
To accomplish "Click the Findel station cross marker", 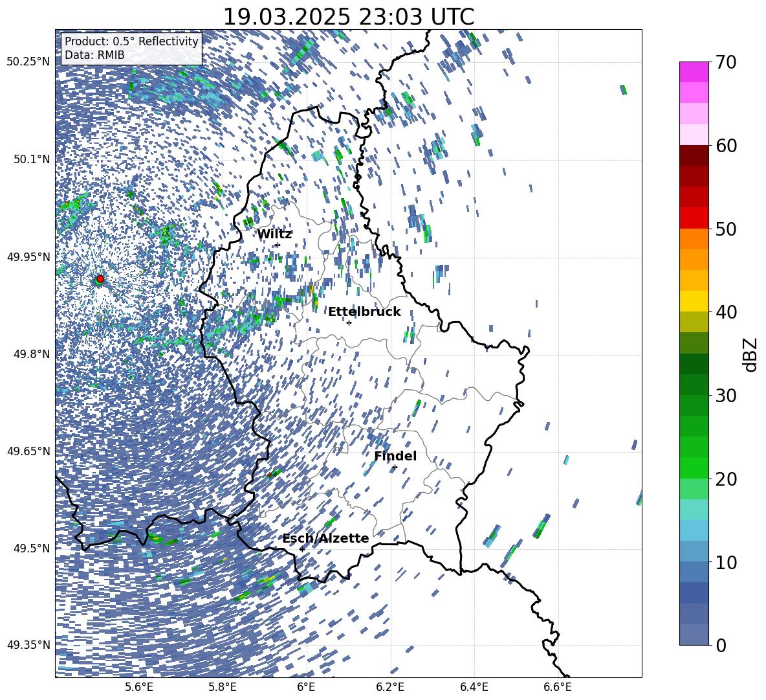I will (395, 468).
